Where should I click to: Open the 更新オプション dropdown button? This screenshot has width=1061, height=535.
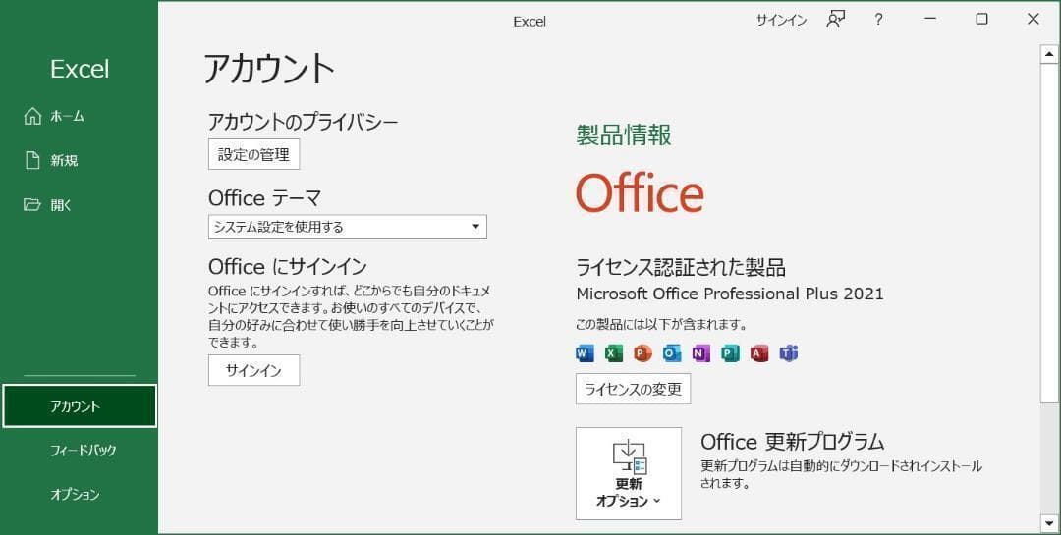629,473
